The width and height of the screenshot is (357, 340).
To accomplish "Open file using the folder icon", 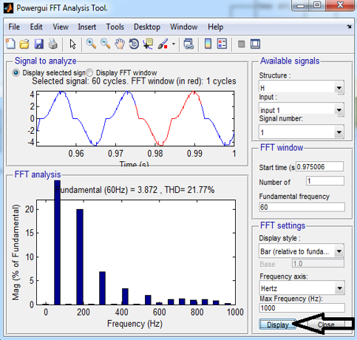I will point(24,44).
